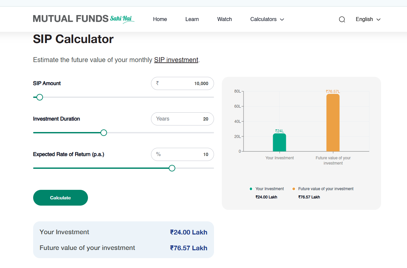Open the Watch section
This screenshot has width=407, height=268.
click(225, 19)
